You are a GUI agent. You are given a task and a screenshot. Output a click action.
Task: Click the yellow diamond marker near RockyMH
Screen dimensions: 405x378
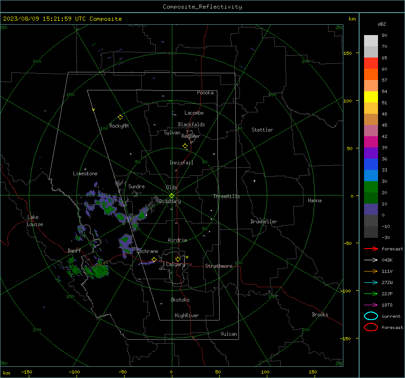click(x=120, y=117)
